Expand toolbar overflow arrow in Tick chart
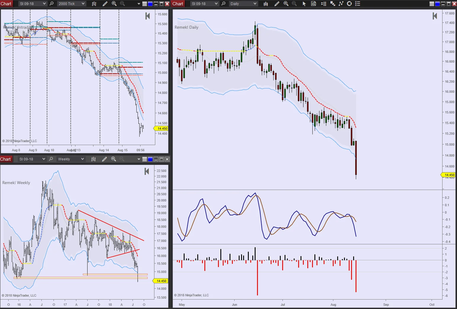The width and height of the screenshot is (457, 309). pyautogui.click(x=139, y=4)
